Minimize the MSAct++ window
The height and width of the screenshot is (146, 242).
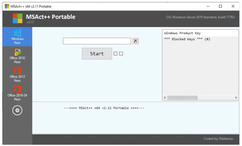pyautogui.click(x=208, y=6)
